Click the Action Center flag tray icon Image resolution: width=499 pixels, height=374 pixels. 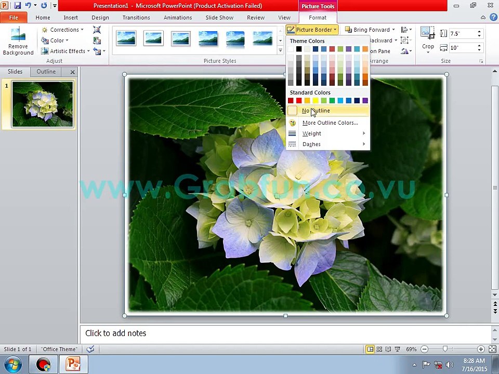click(426, 365)
